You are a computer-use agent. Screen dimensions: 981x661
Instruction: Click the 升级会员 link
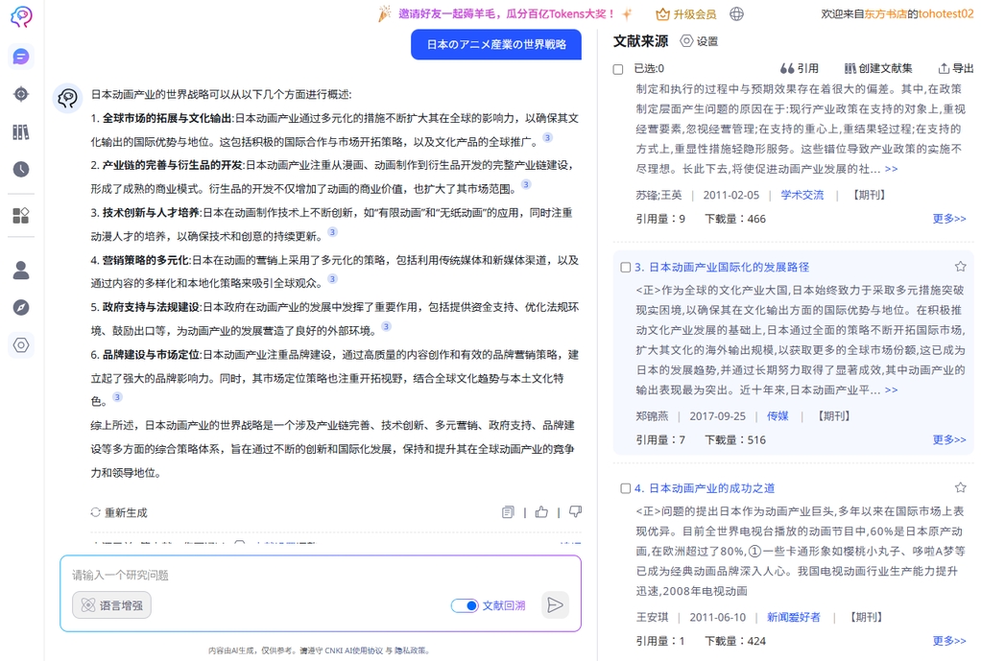(x=686, y=13)
